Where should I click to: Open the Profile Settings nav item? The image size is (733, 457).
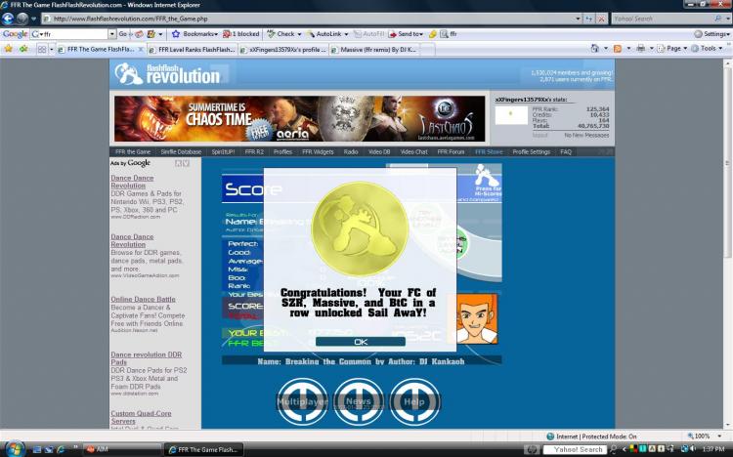(x=531, y=152)
